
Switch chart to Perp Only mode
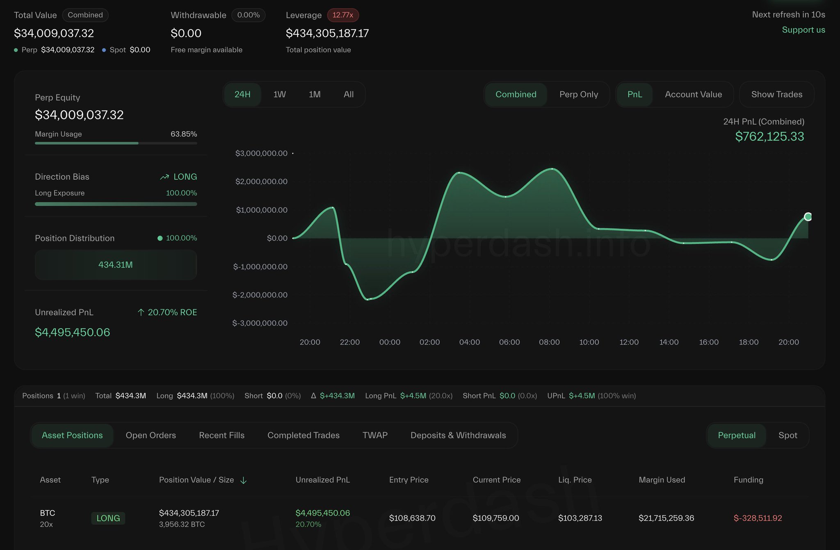click(579, 95)
